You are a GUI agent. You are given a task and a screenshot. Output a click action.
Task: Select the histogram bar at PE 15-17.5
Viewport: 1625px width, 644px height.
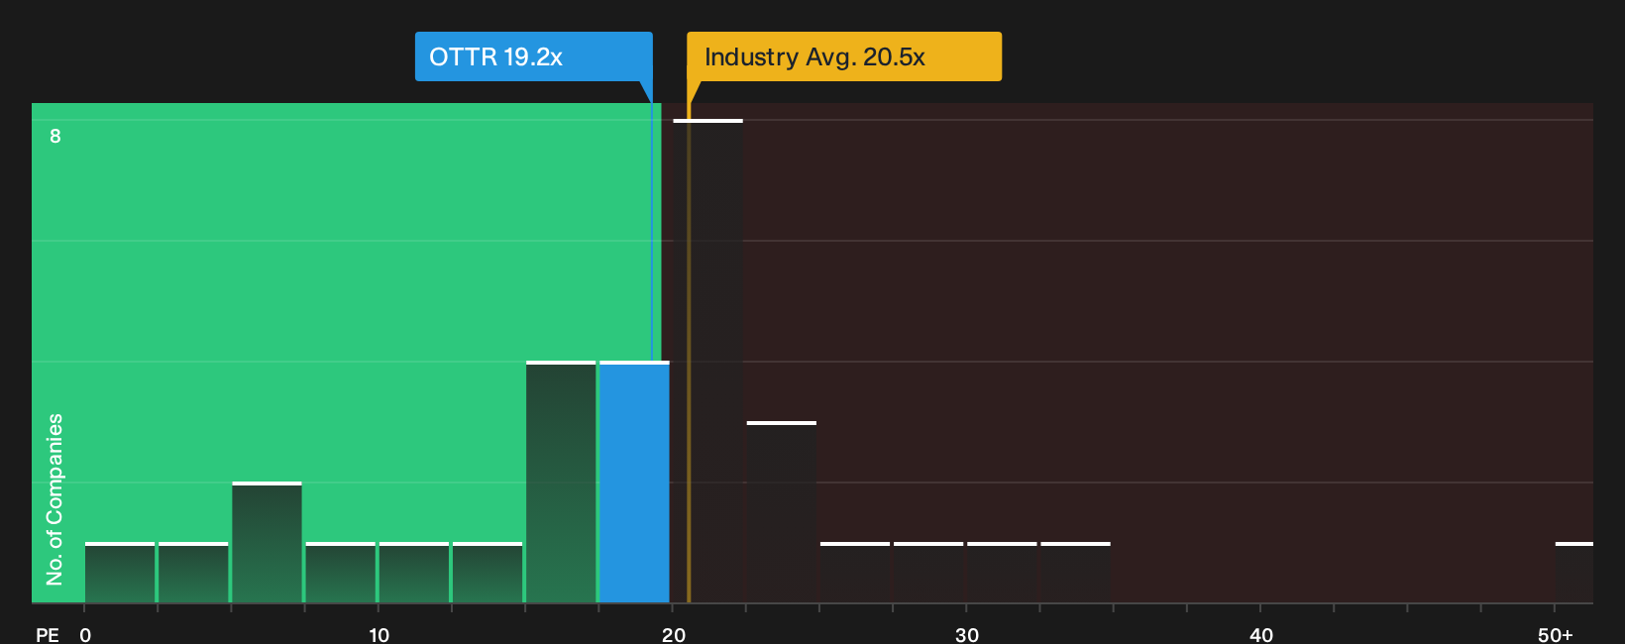(561, 482)
